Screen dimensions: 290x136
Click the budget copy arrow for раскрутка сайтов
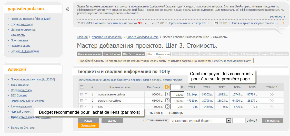[167, 100]
